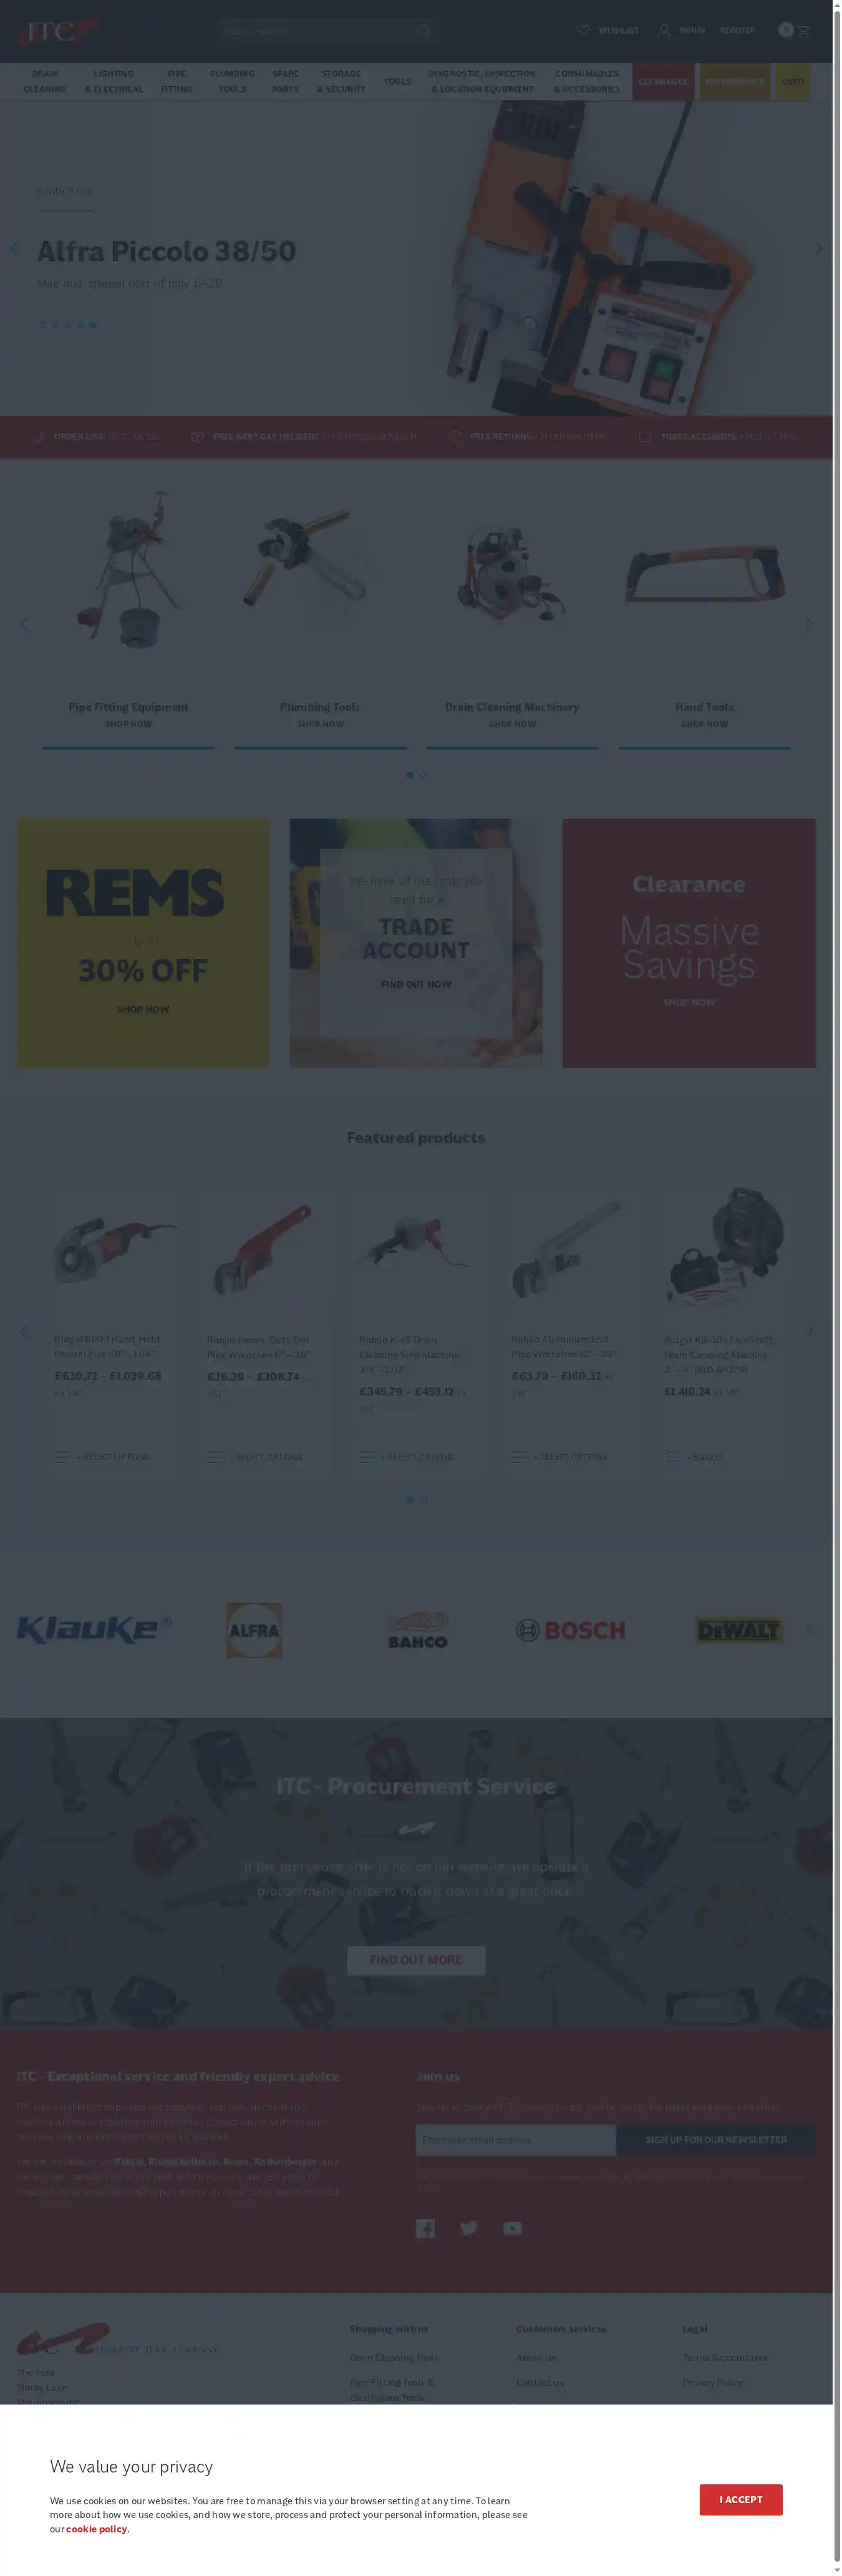The width and height of the screenshot is (842, 2576).
Task: Visit ITC Facebook page icon
Action: (x=425, y=2228)
